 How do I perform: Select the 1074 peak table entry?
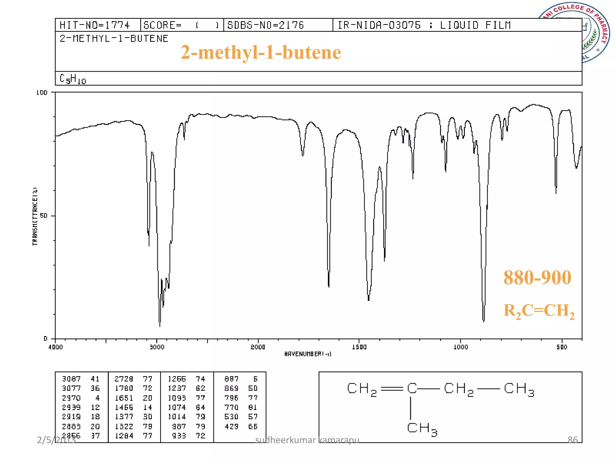[186, 407]
